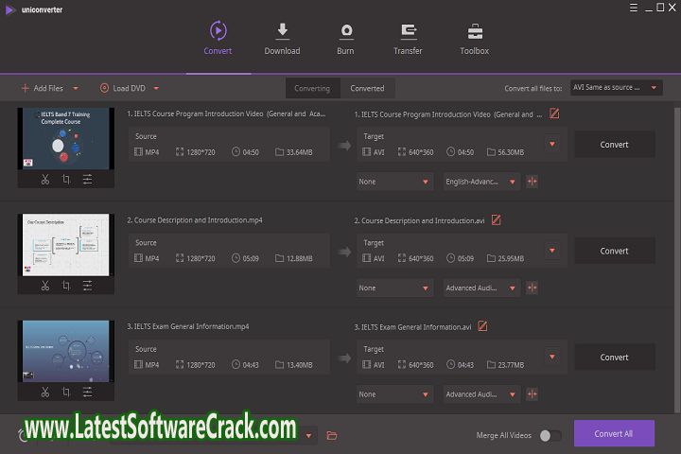Click the IELTS Exam General Information thumbnail
The image size is (681, 454).
tap(66, 352)
